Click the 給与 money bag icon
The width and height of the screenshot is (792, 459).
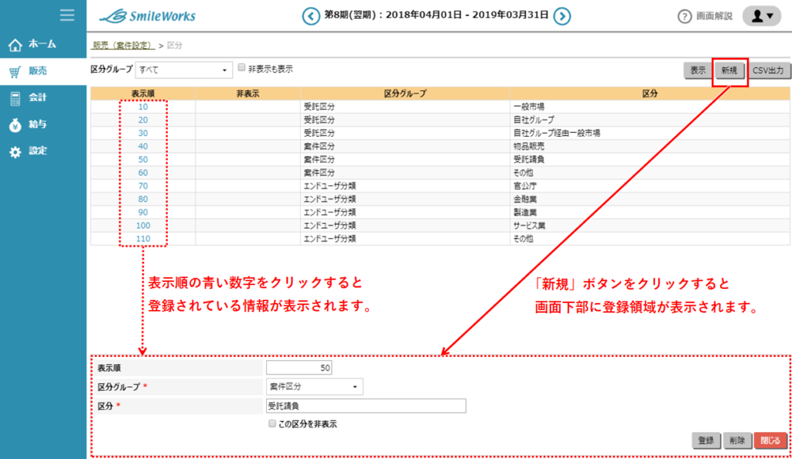click(x=15, y=124)
